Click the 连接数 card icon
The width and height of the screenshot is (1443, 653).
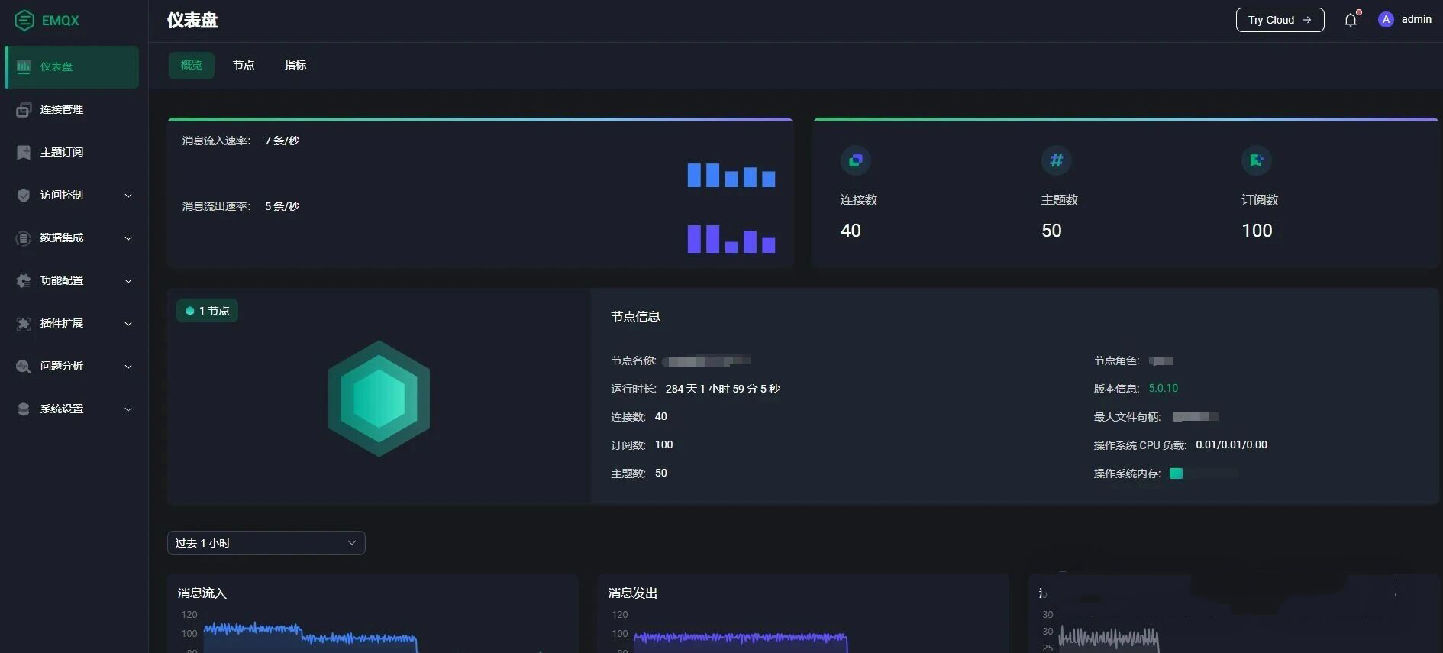pyautogui.click(x=856, y=160)
